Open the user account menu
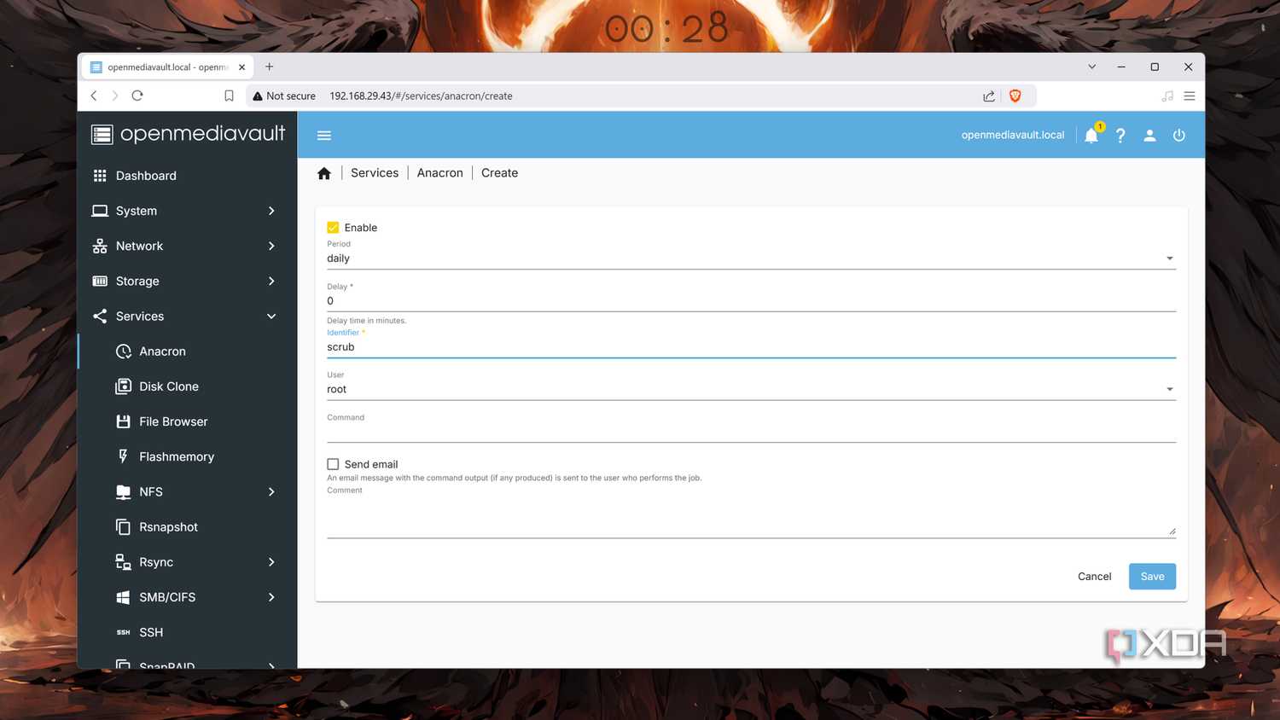 point(1149,135)
